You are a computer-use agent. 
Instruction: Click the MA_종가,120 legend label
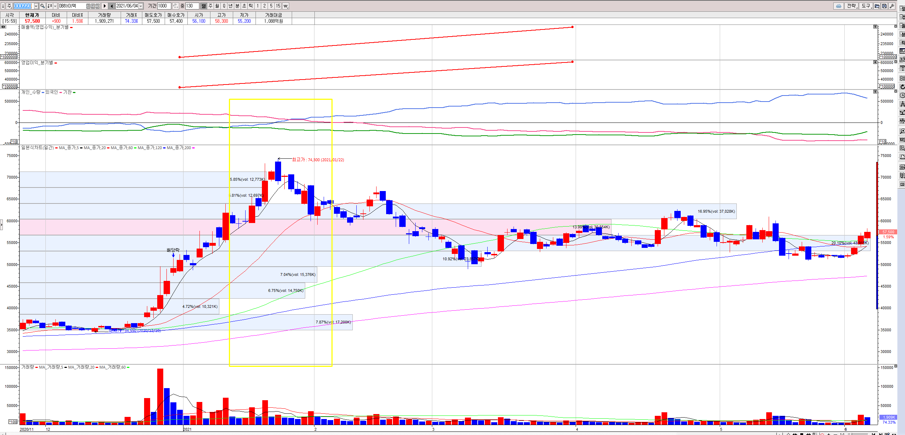click(150, 148)
